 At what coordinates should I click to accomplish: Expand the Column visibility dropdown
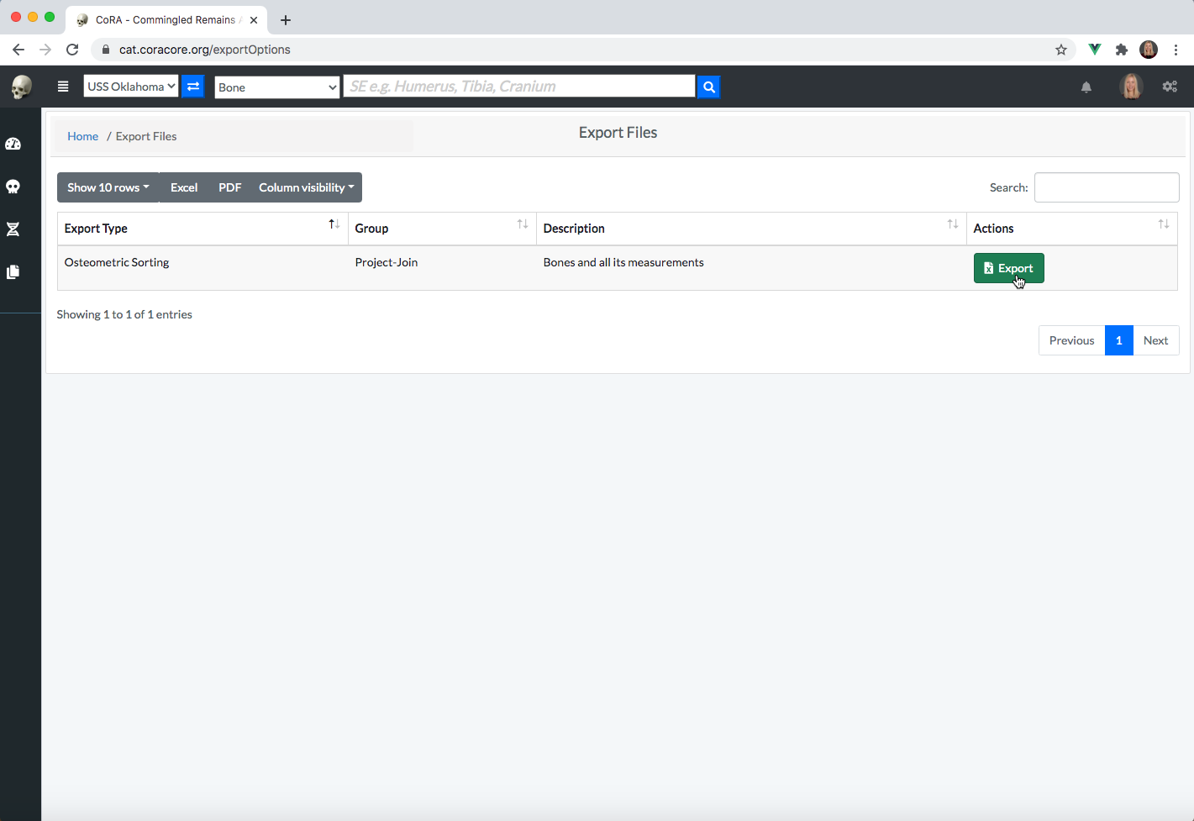(x=307, y=187)
